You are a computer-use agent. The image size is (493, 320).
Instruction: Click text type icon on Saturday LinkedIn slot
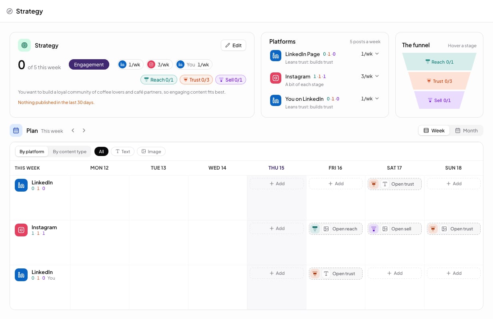(385, 184)
